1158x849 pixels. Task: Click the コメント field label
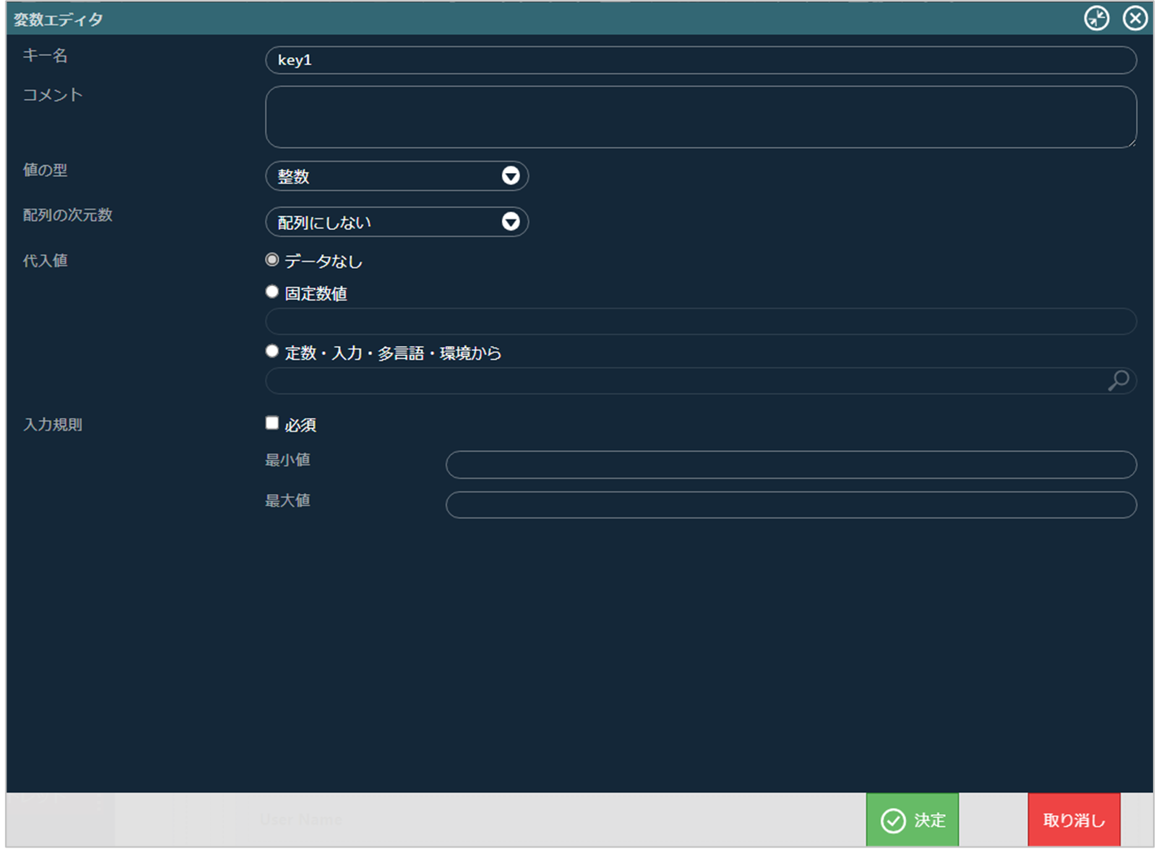coord(53,95)
